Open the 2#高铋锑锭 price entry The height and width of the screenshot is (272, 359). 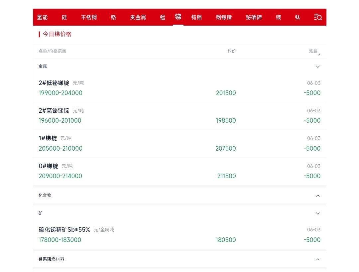click(x=179, y=116)
